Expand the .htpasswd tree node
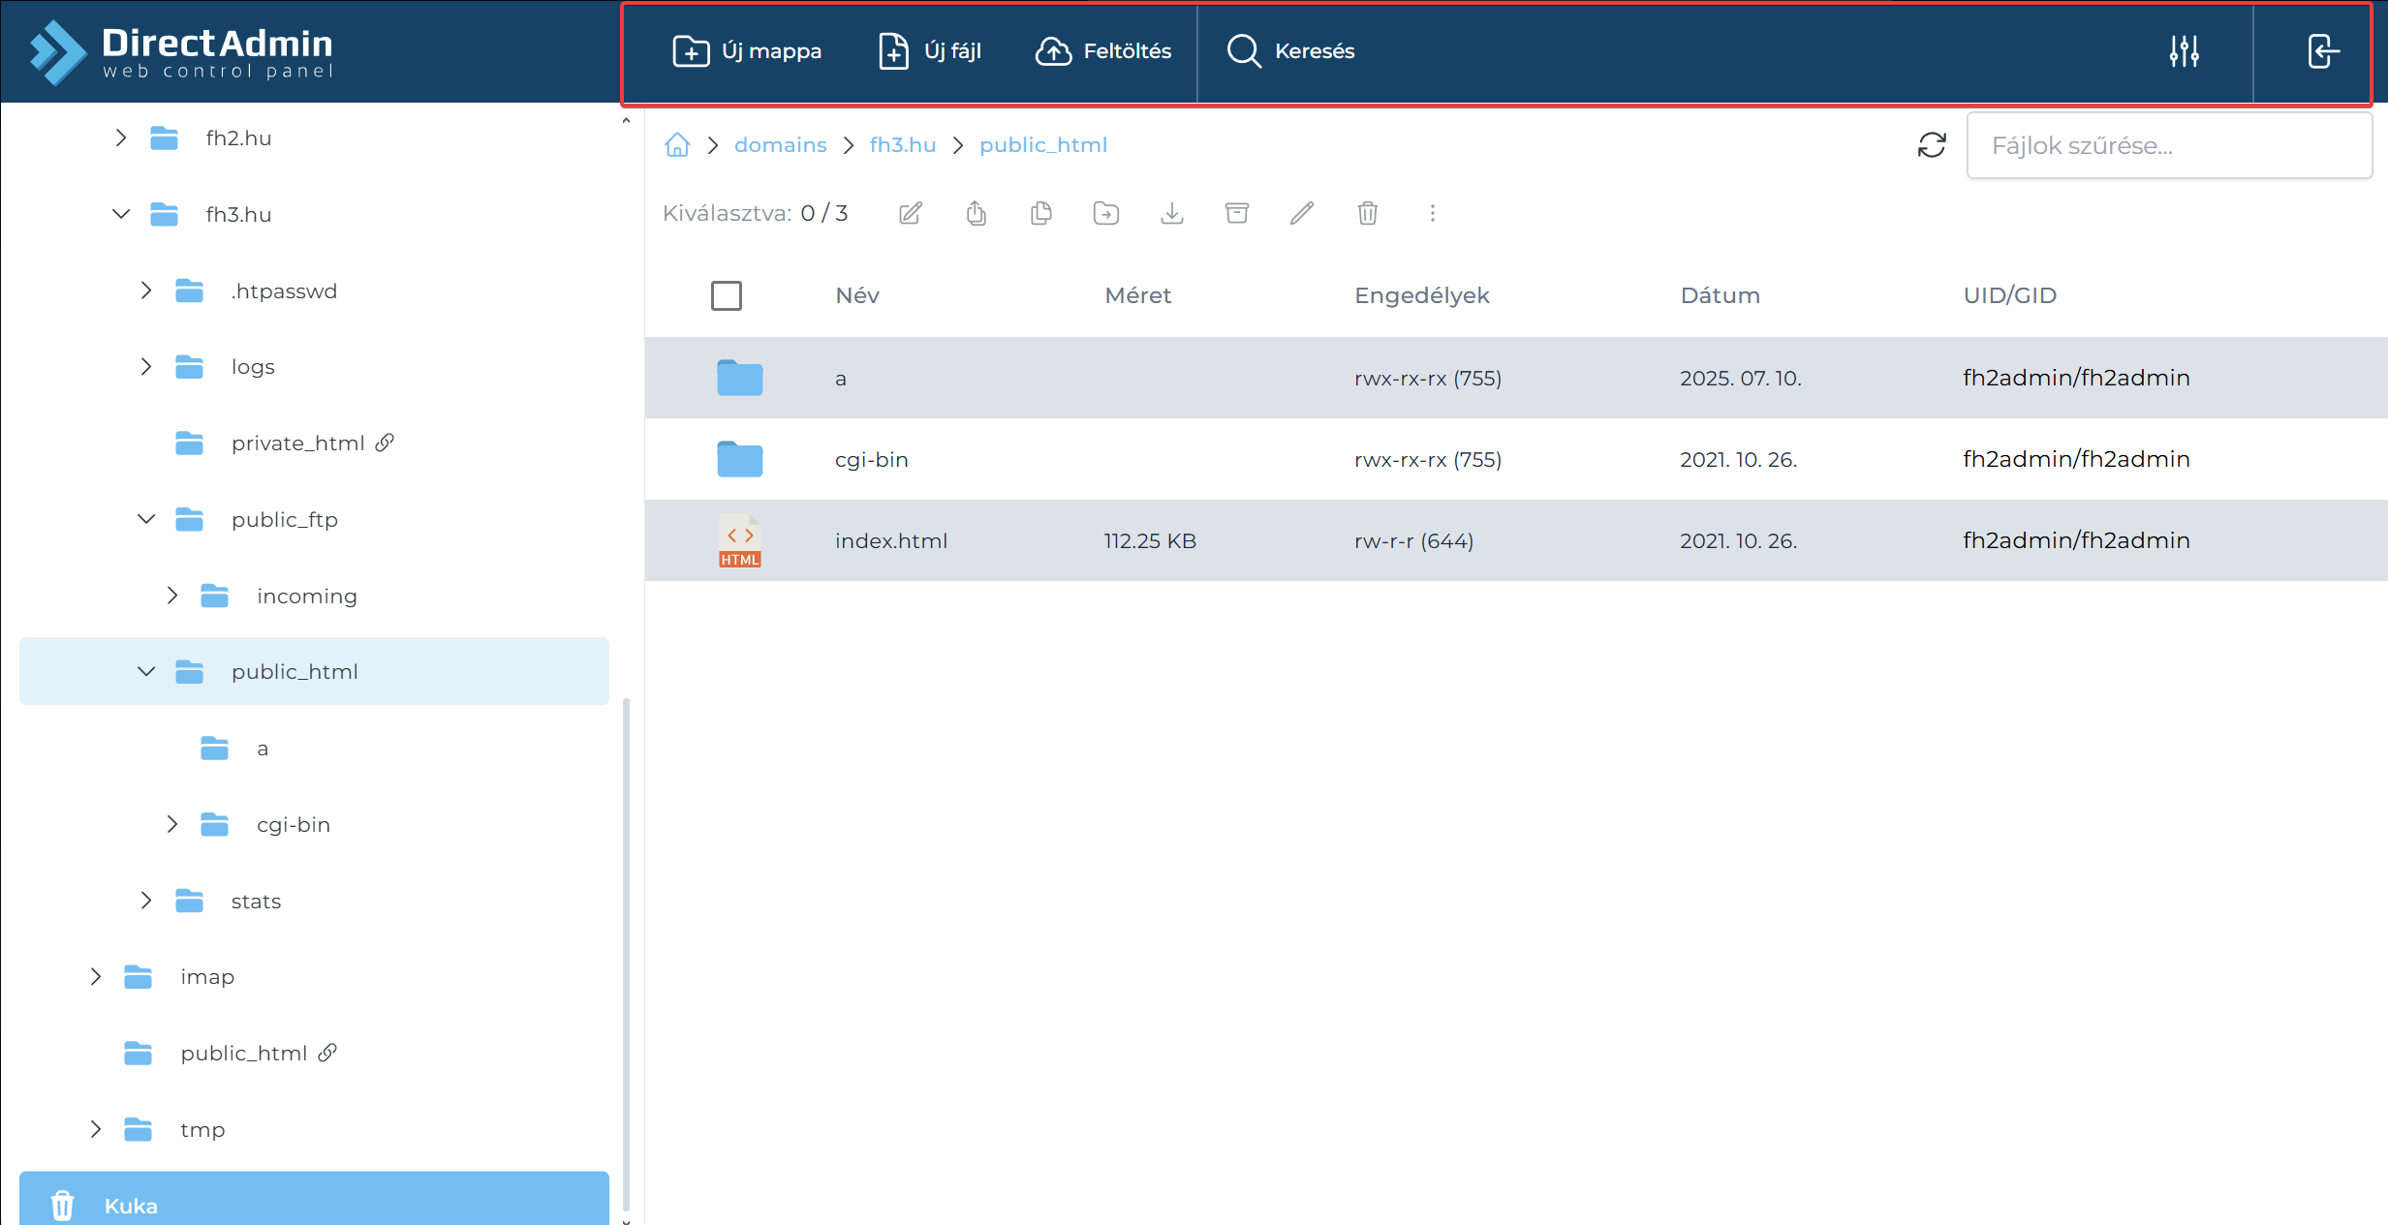The width and height of the screenshot is (2388, 1225). point(146,291)
